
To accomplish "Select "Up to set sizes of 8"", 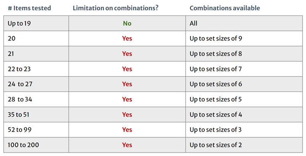I will (215, 54).
